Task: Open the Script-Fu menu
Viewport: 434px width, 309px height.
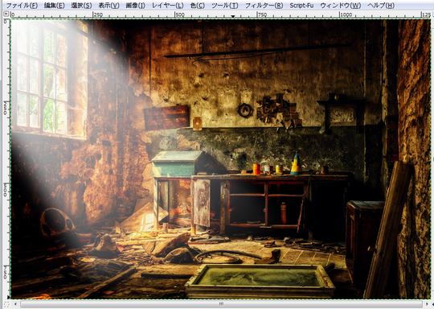Action: pyautogui.click(x=301, y=6)
